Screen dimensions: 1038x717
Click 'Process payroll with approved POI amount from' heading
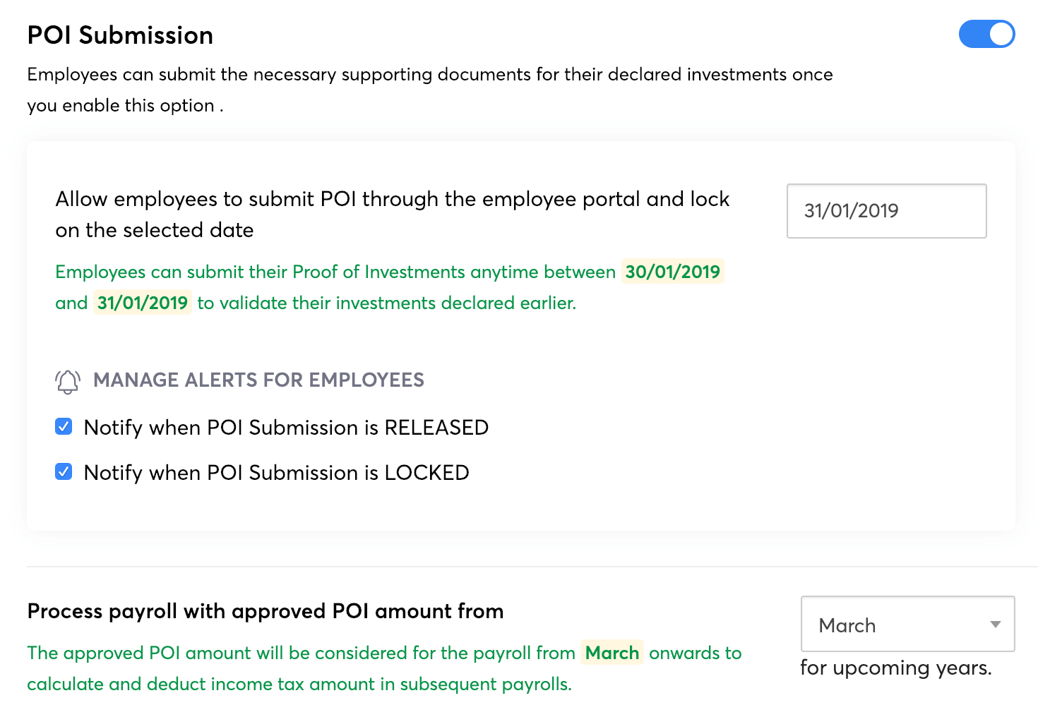pyautogui.click(x=266, y=611)
